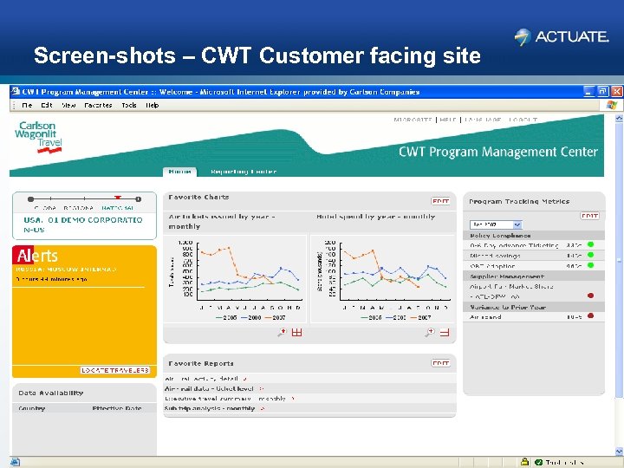The image size is (624, 468).
Task: Click the Effective Date column header
Action: (x=117, y=408)
